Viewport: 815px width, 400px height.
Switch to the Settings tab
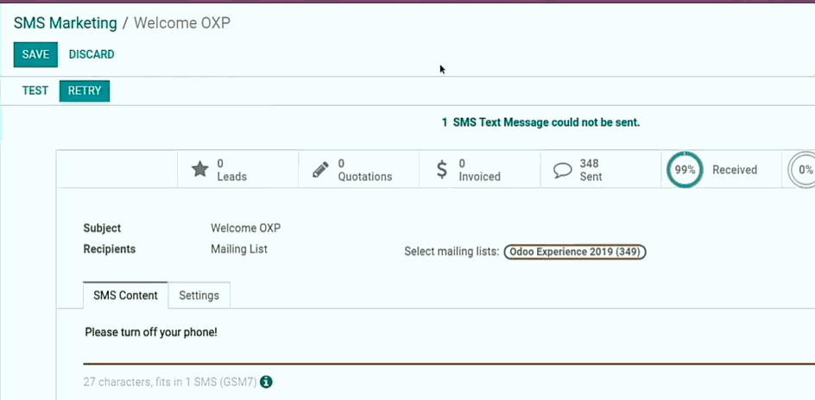tap(199, 295)
